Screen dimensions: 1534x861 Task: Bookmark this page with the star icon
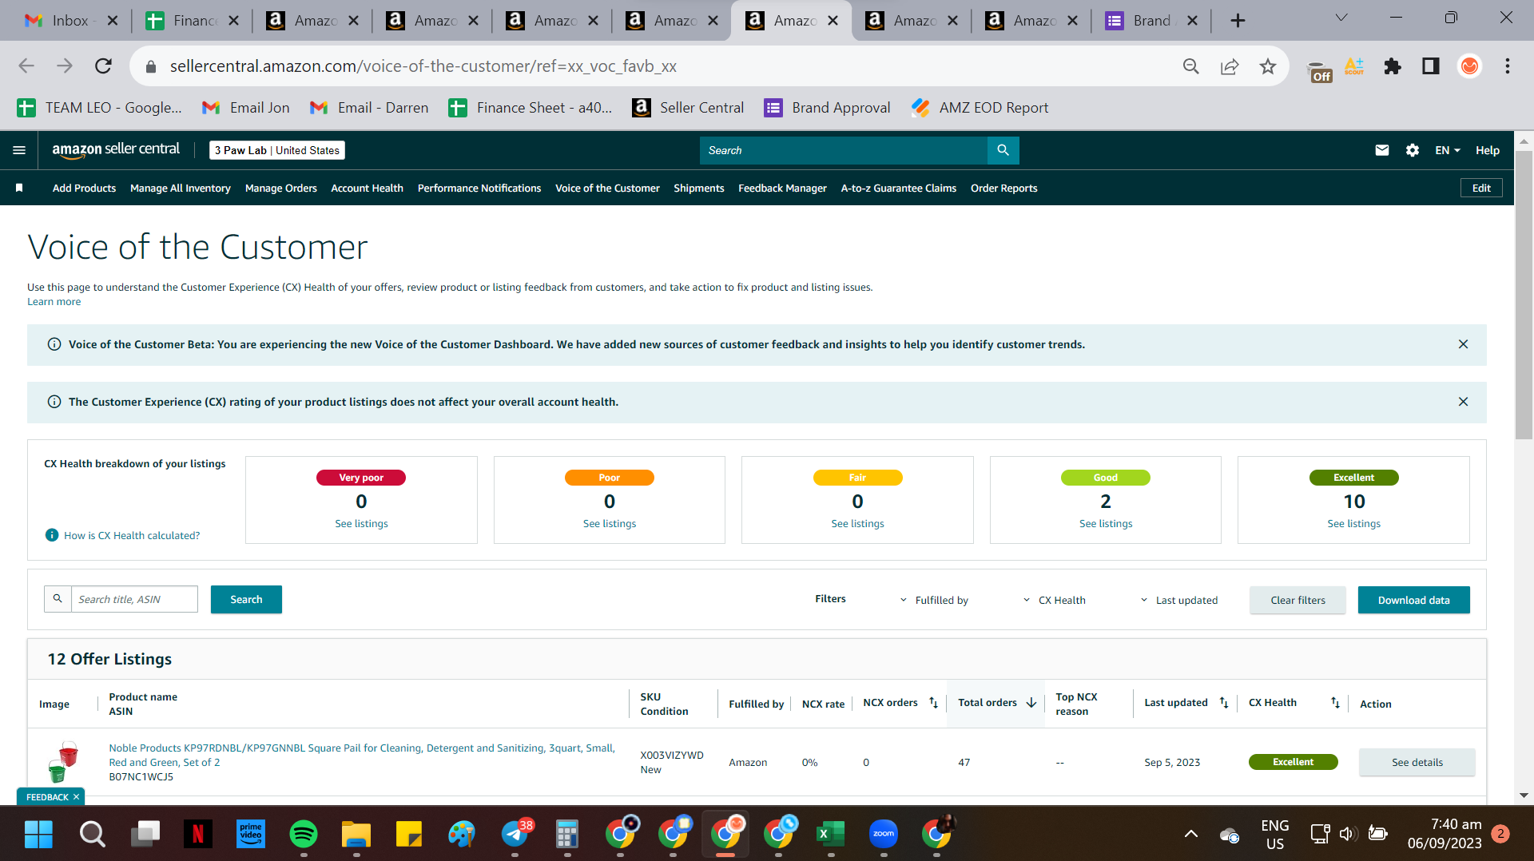[x=1268, y=66]
